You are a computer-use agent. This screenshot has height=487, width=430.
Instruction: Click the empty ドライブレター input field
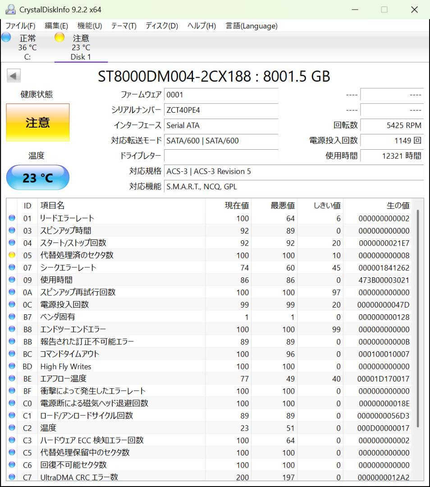tap(223, 156)
